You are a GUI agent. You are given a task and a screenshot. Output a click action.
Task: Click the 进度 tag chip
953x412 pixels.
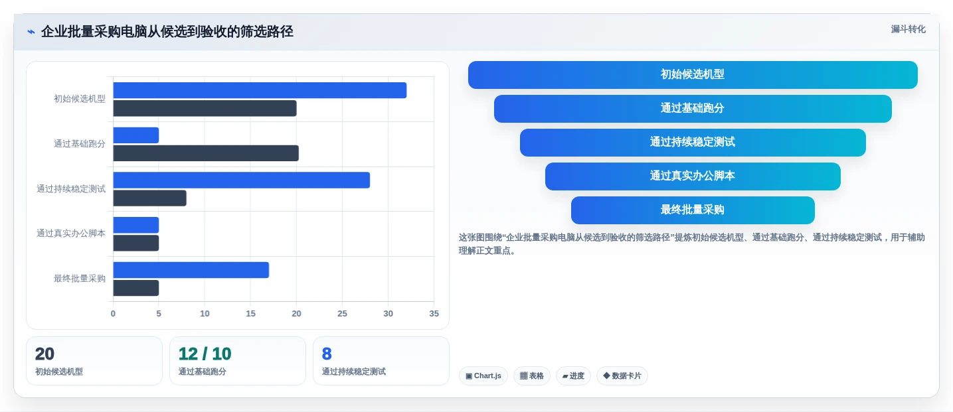coord(573,376)
